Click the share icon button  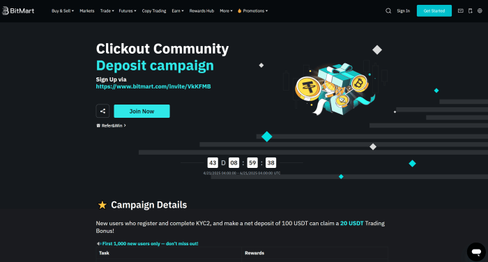pos(102,111)
